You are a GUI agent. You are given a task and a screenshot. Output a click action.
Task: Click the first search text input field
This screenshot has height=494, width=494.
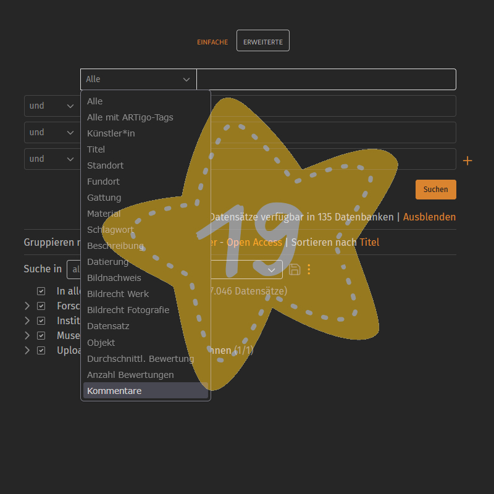326,79
